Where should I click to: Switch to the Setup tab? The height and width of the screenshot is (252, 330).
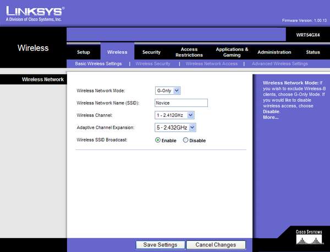(84, 52)
